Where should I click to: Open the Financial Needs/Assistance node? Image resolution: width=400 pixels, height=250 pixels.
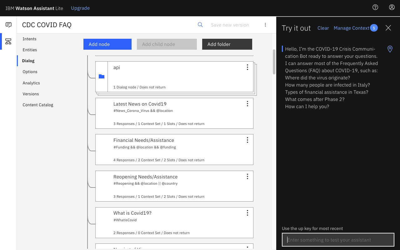point(174,149)
